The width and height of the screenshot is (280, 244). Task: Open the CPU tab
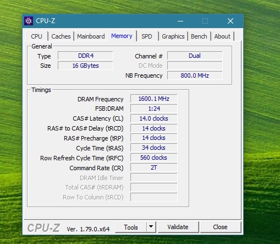point(36,36)
